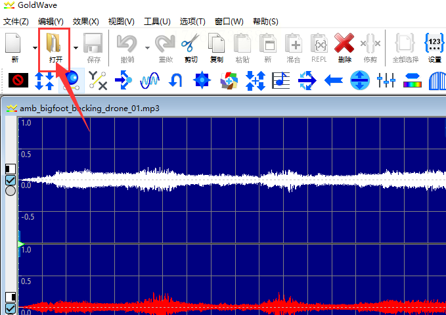Click the blue circular arrows effect icon
446x315 pixels.
pos(307,81)
